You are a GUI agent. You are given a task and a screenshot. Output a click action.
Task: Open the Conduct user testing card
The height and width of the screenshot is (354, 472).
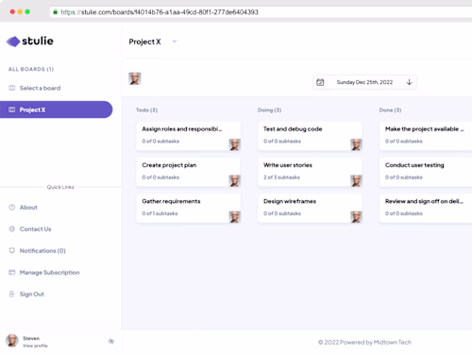tap(426, 172)
